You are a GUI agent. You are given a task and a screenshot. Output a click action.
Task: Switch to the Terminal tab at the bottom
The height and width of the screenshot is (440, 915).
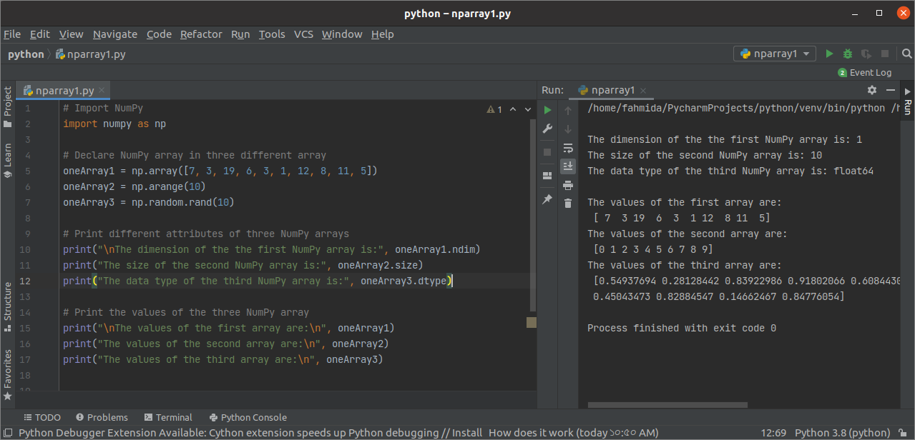pos(168,417)
